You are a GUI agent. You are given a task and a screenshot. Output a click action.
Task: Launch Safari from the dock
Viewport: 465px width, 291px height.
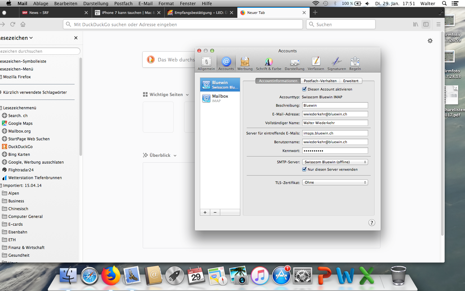(89, 275)
